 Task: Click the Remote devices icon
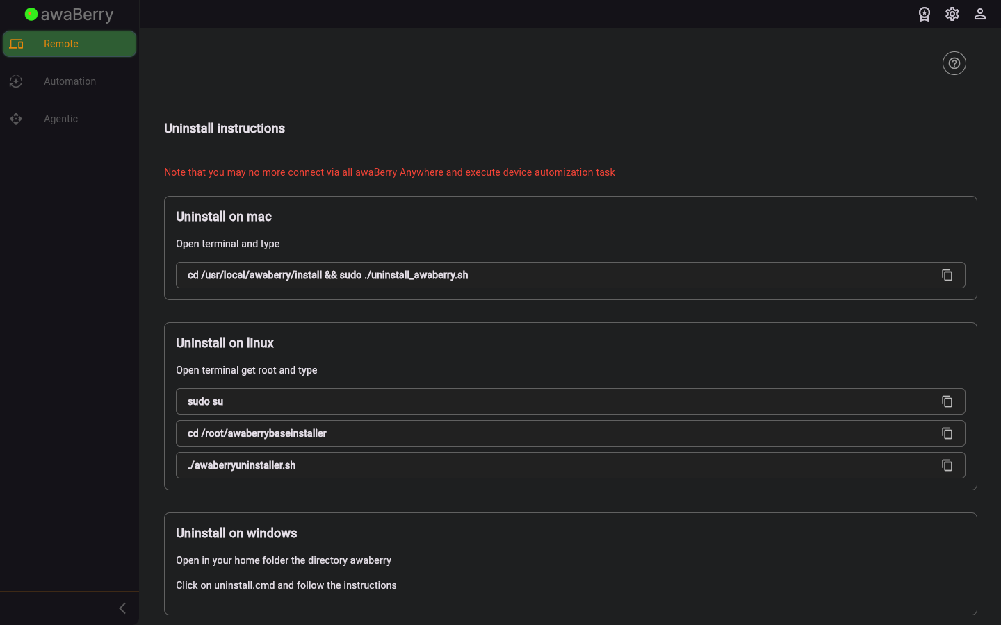[17, 44]
